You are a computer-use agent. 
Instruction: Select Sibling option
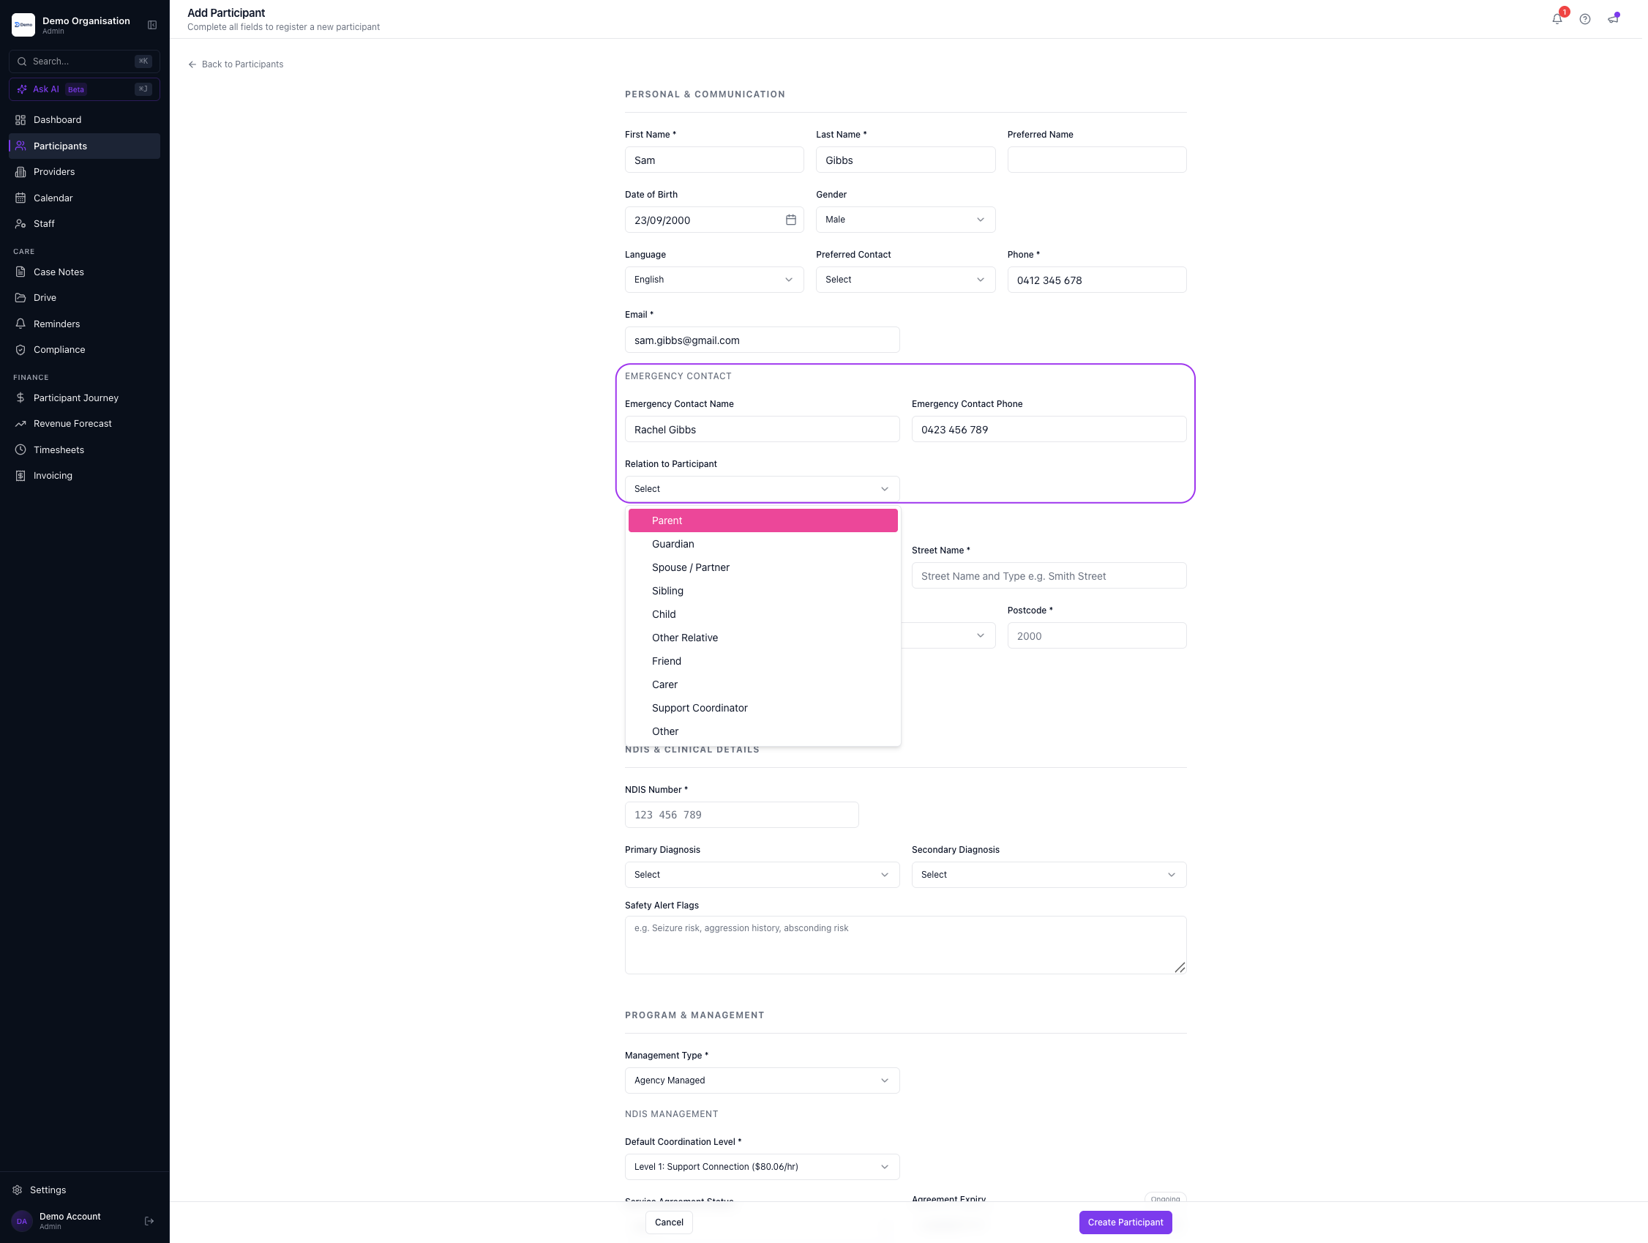[762, 591]
